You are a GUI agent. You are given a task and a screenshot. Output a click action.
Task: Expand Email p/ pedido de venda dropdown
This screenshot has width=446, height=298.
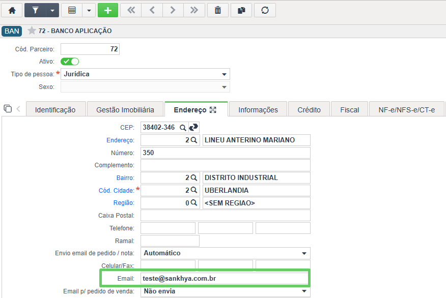304,291
